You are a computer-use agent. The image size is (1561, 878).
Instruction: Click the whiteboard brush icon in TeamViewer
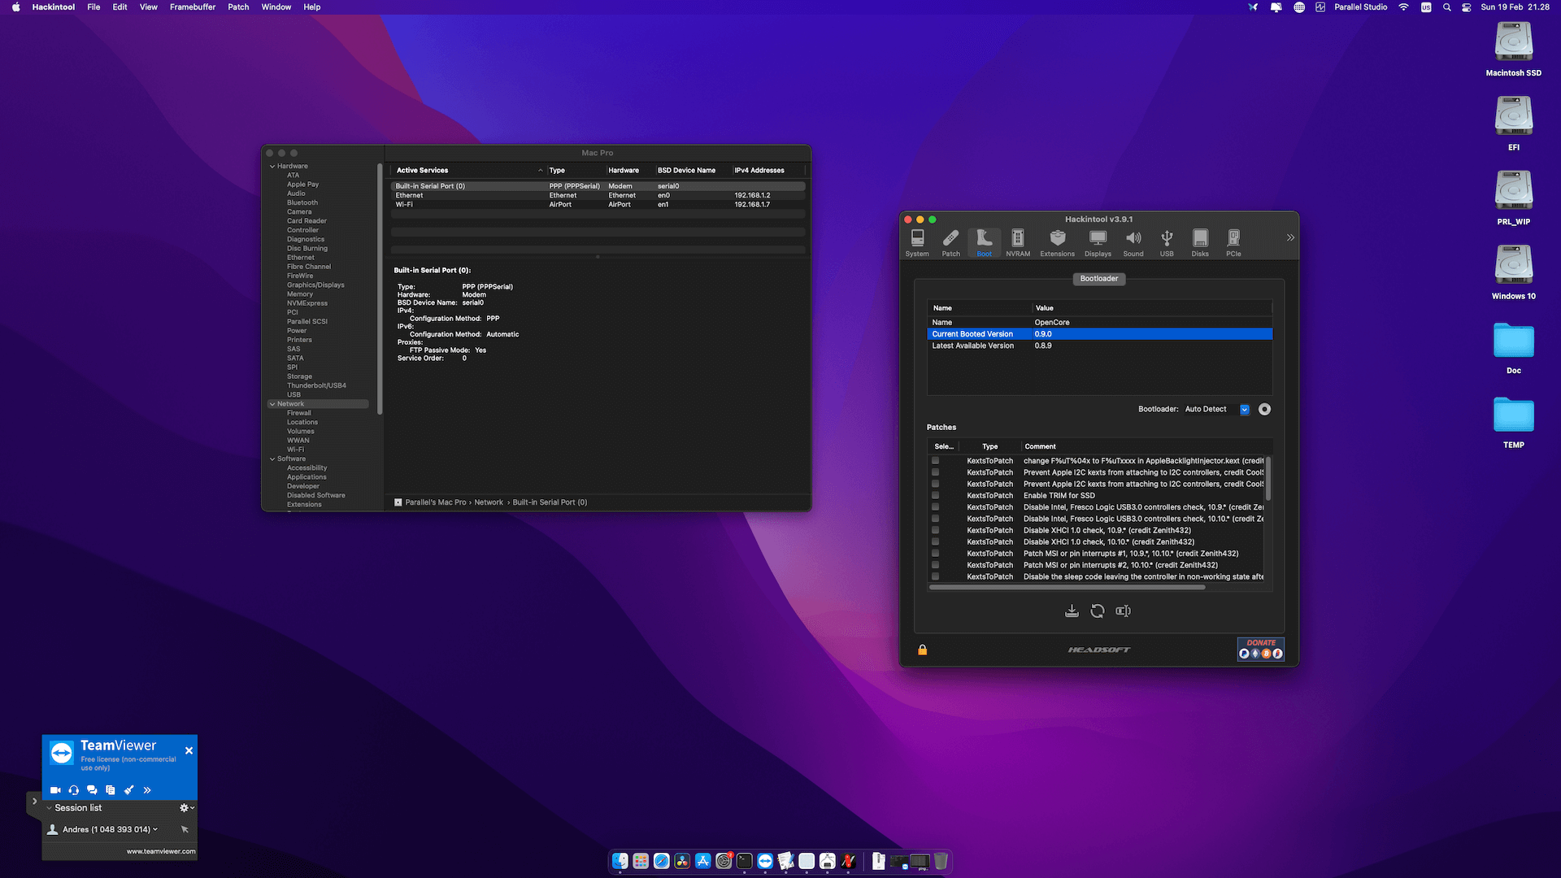pos(128,790)
